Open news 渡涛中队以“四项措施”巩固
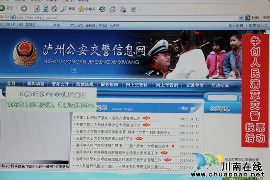 [122, 146]
